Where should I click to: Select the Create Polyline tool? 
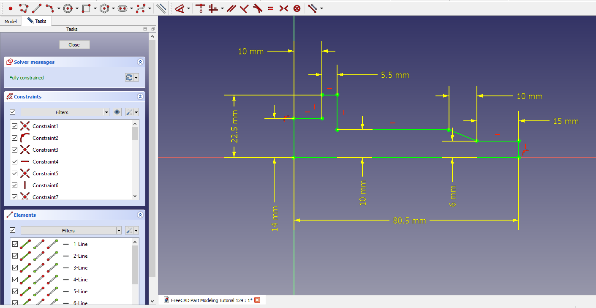pos(24,8)
